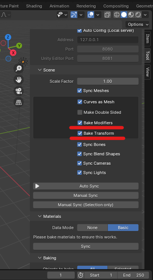Viewport: 153px width, 280px height.
Task: Switch to material preview shading
Action: click(131, 15)
